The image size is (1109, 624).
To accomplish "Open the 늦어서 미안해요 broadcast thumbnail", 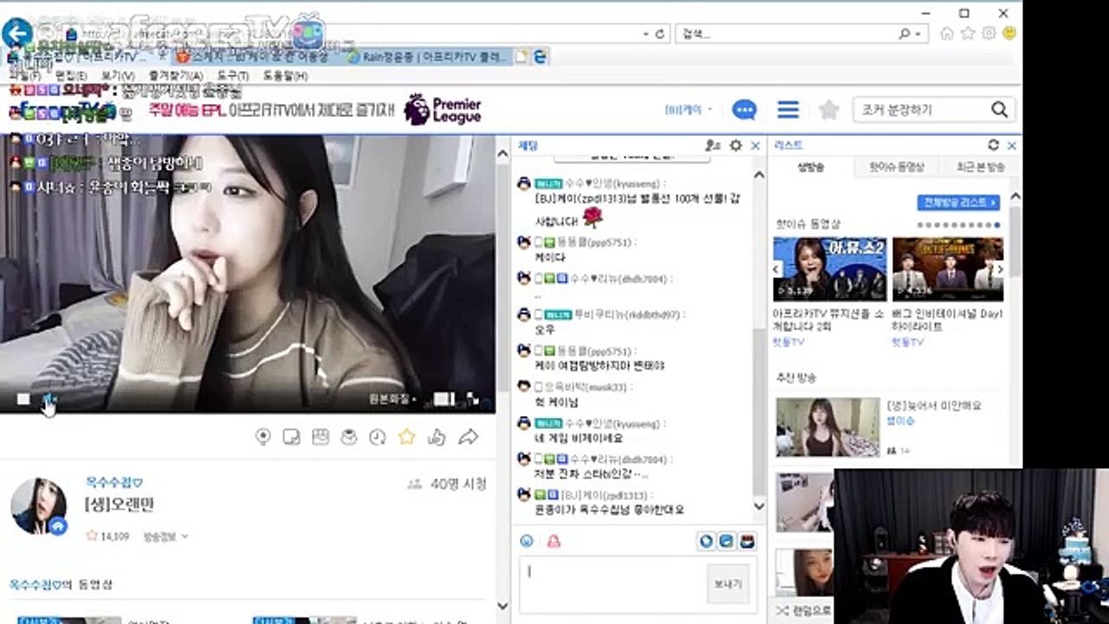I will 827,427.
